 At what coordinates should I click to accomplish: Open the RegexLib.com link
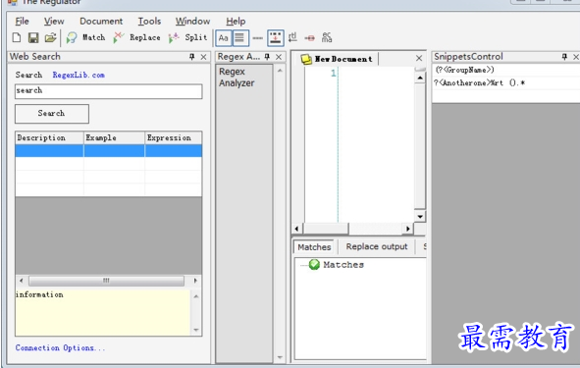point(79,76)
